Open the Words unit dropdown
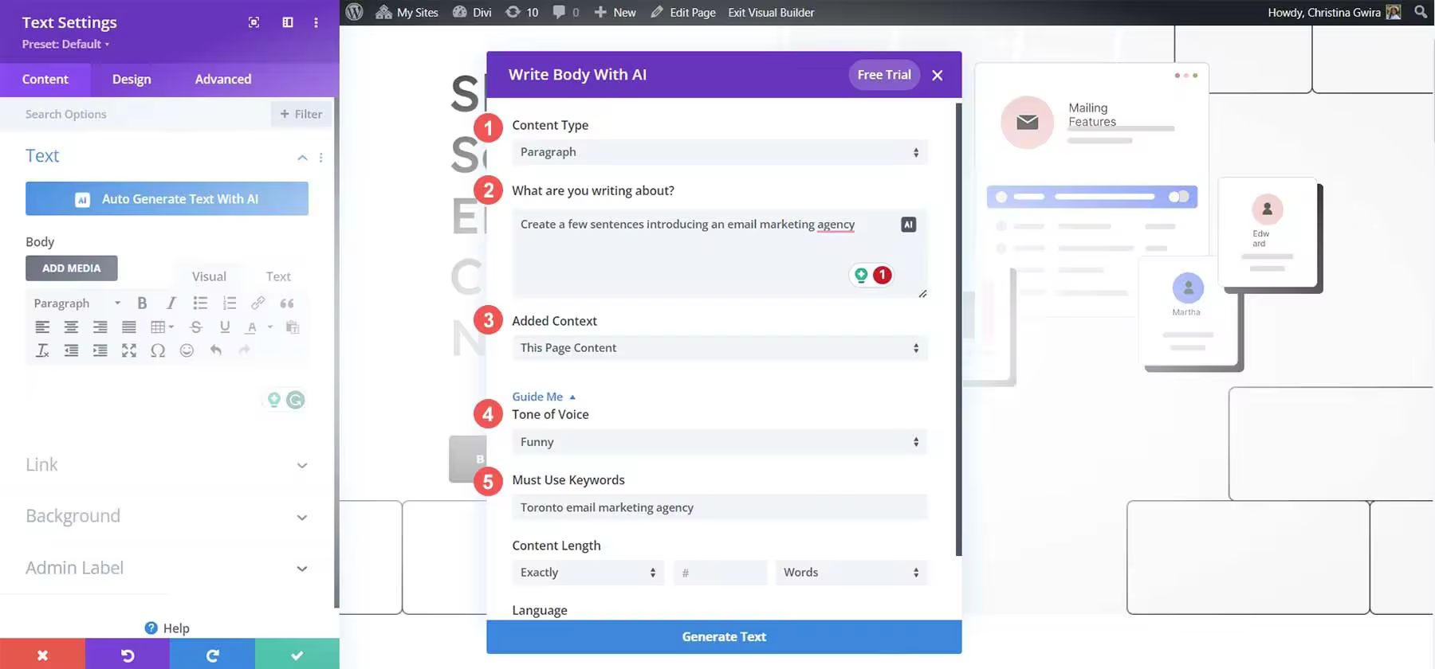This screenshot has height=669, width=1435. (x=851, y=573)
